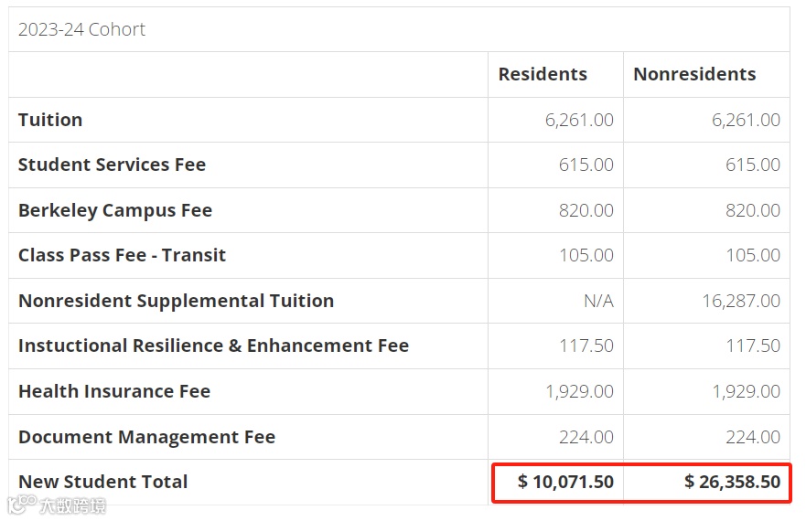Click the Residents column header

(543, 74)
